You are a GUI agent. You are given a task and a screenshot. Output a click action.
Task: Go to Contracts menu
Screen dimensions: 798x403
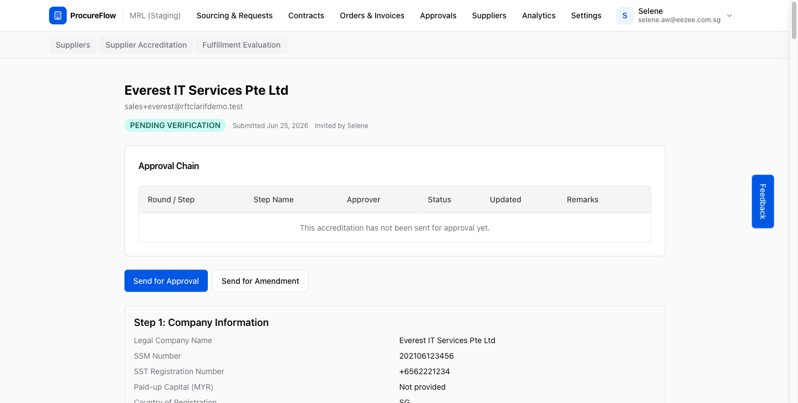[x=306, y=16]
